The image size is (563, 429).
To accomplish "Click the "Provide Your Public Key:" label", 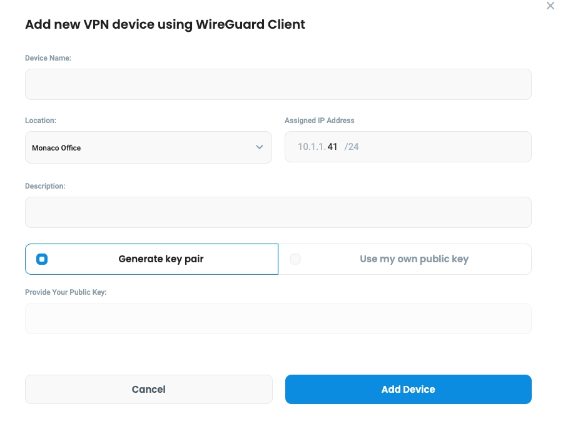I will (x=66, y=292).
